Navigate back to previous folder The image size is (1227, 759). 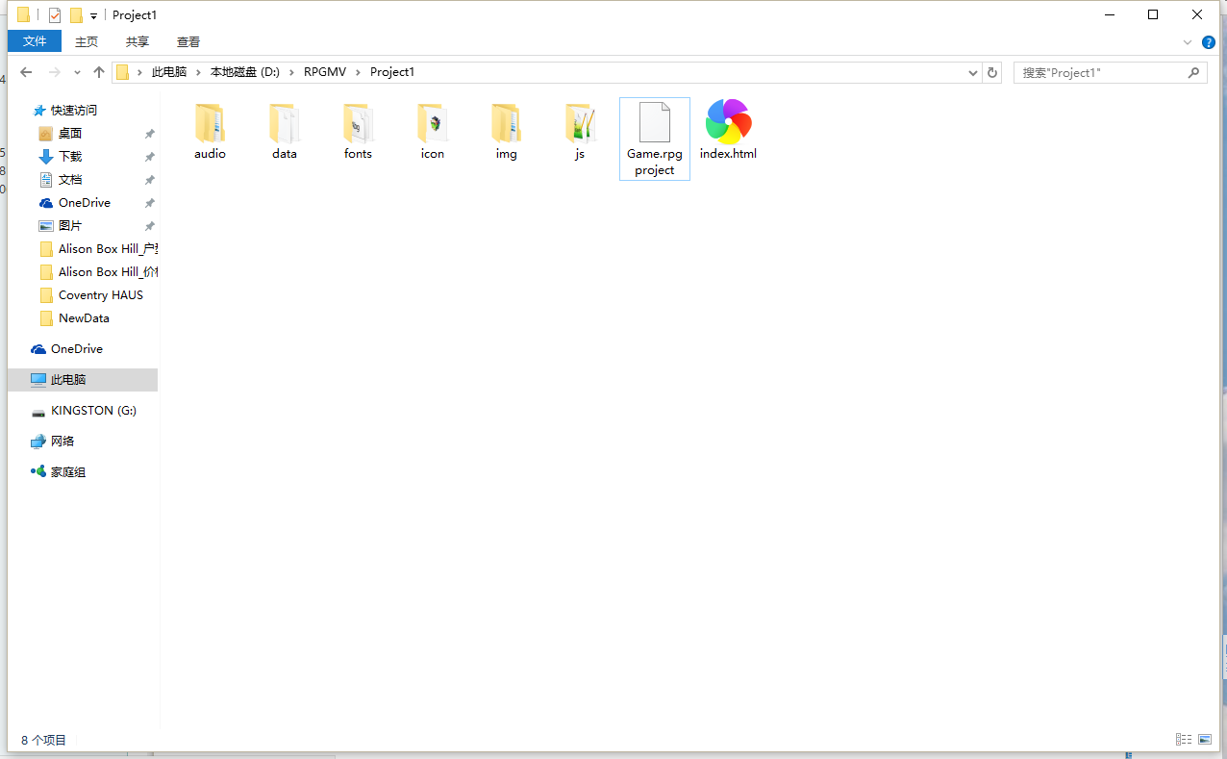(x=26, y=72)
